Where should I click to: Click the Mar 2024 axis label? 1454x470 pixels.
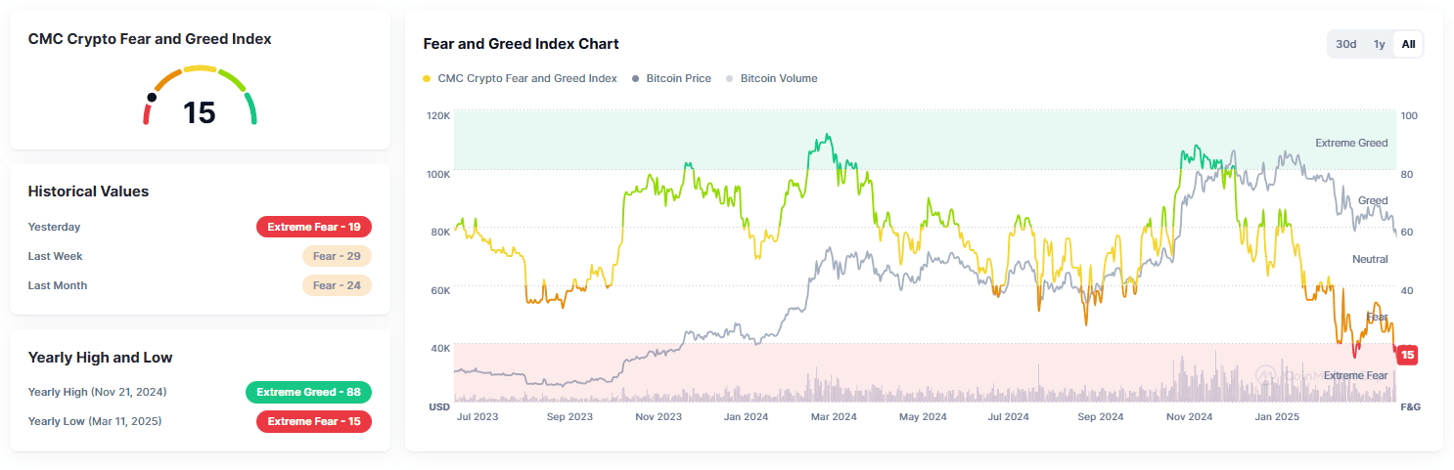pyautogui.click(x=833, y=416)
